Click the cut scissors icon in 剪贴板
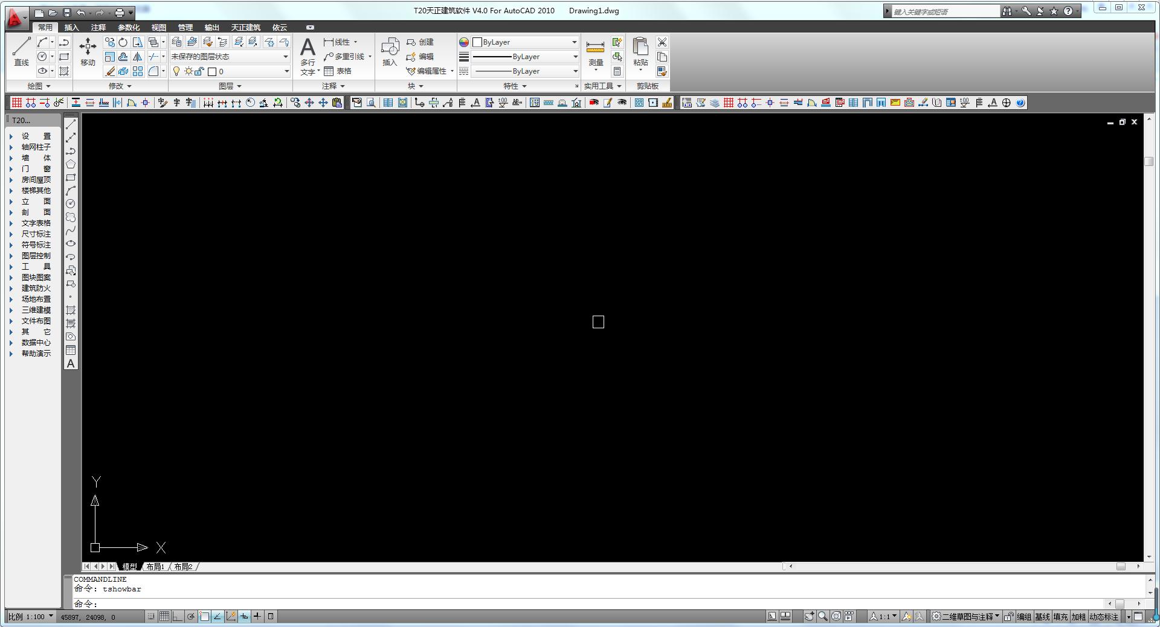 (662, 42)
